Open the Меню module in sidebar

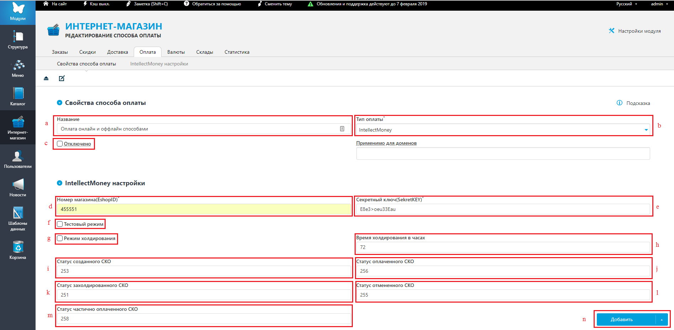[18, 68]
